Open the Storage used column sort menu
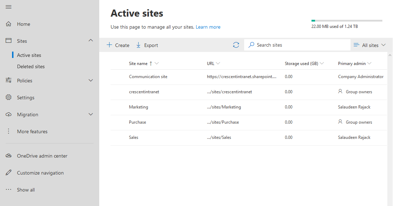The width and height of the screenshot is (393, 206). click(x=321, y=63)
